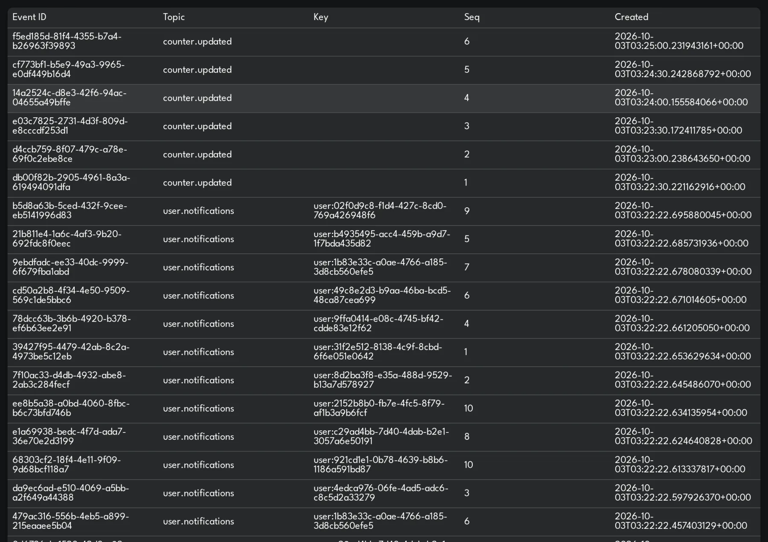Select event ID da9ec6ad-e510-4069-a5bb-a2f649a44388

(x=70, y=493)
